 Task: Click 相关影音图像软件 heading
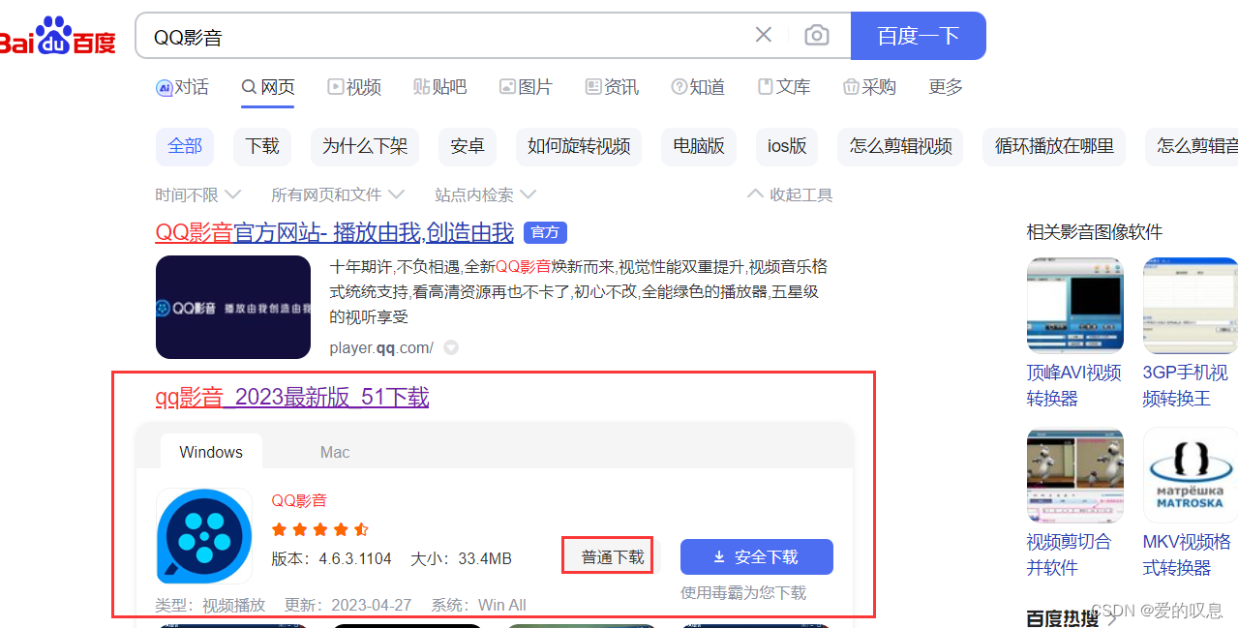pos(1095,232)
